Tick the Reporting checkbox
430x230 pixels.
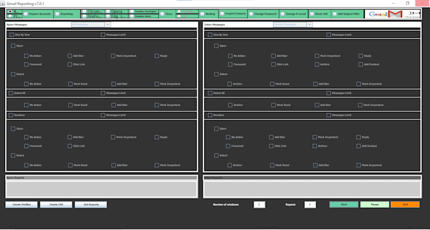tap(57, 14)
